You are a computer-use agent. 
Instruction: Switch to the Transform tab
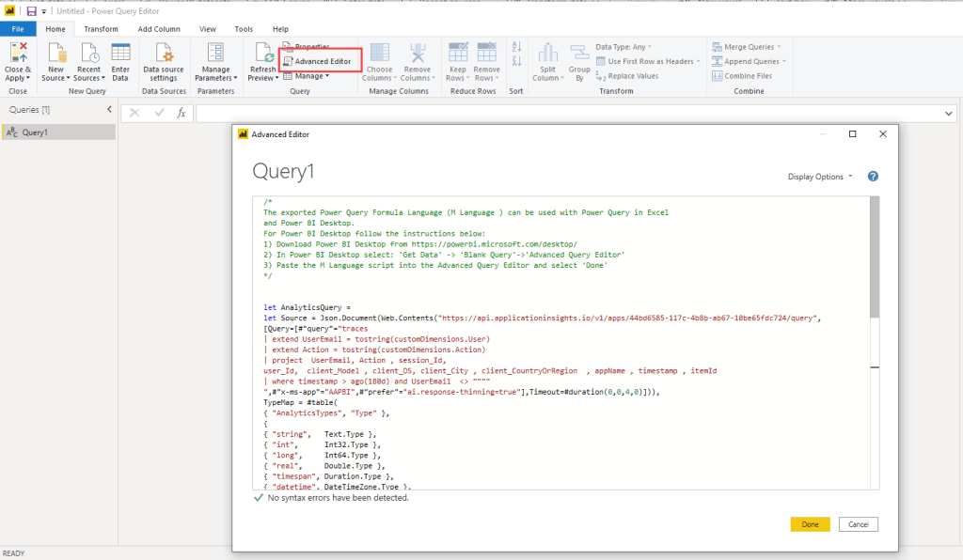point(101,29)
